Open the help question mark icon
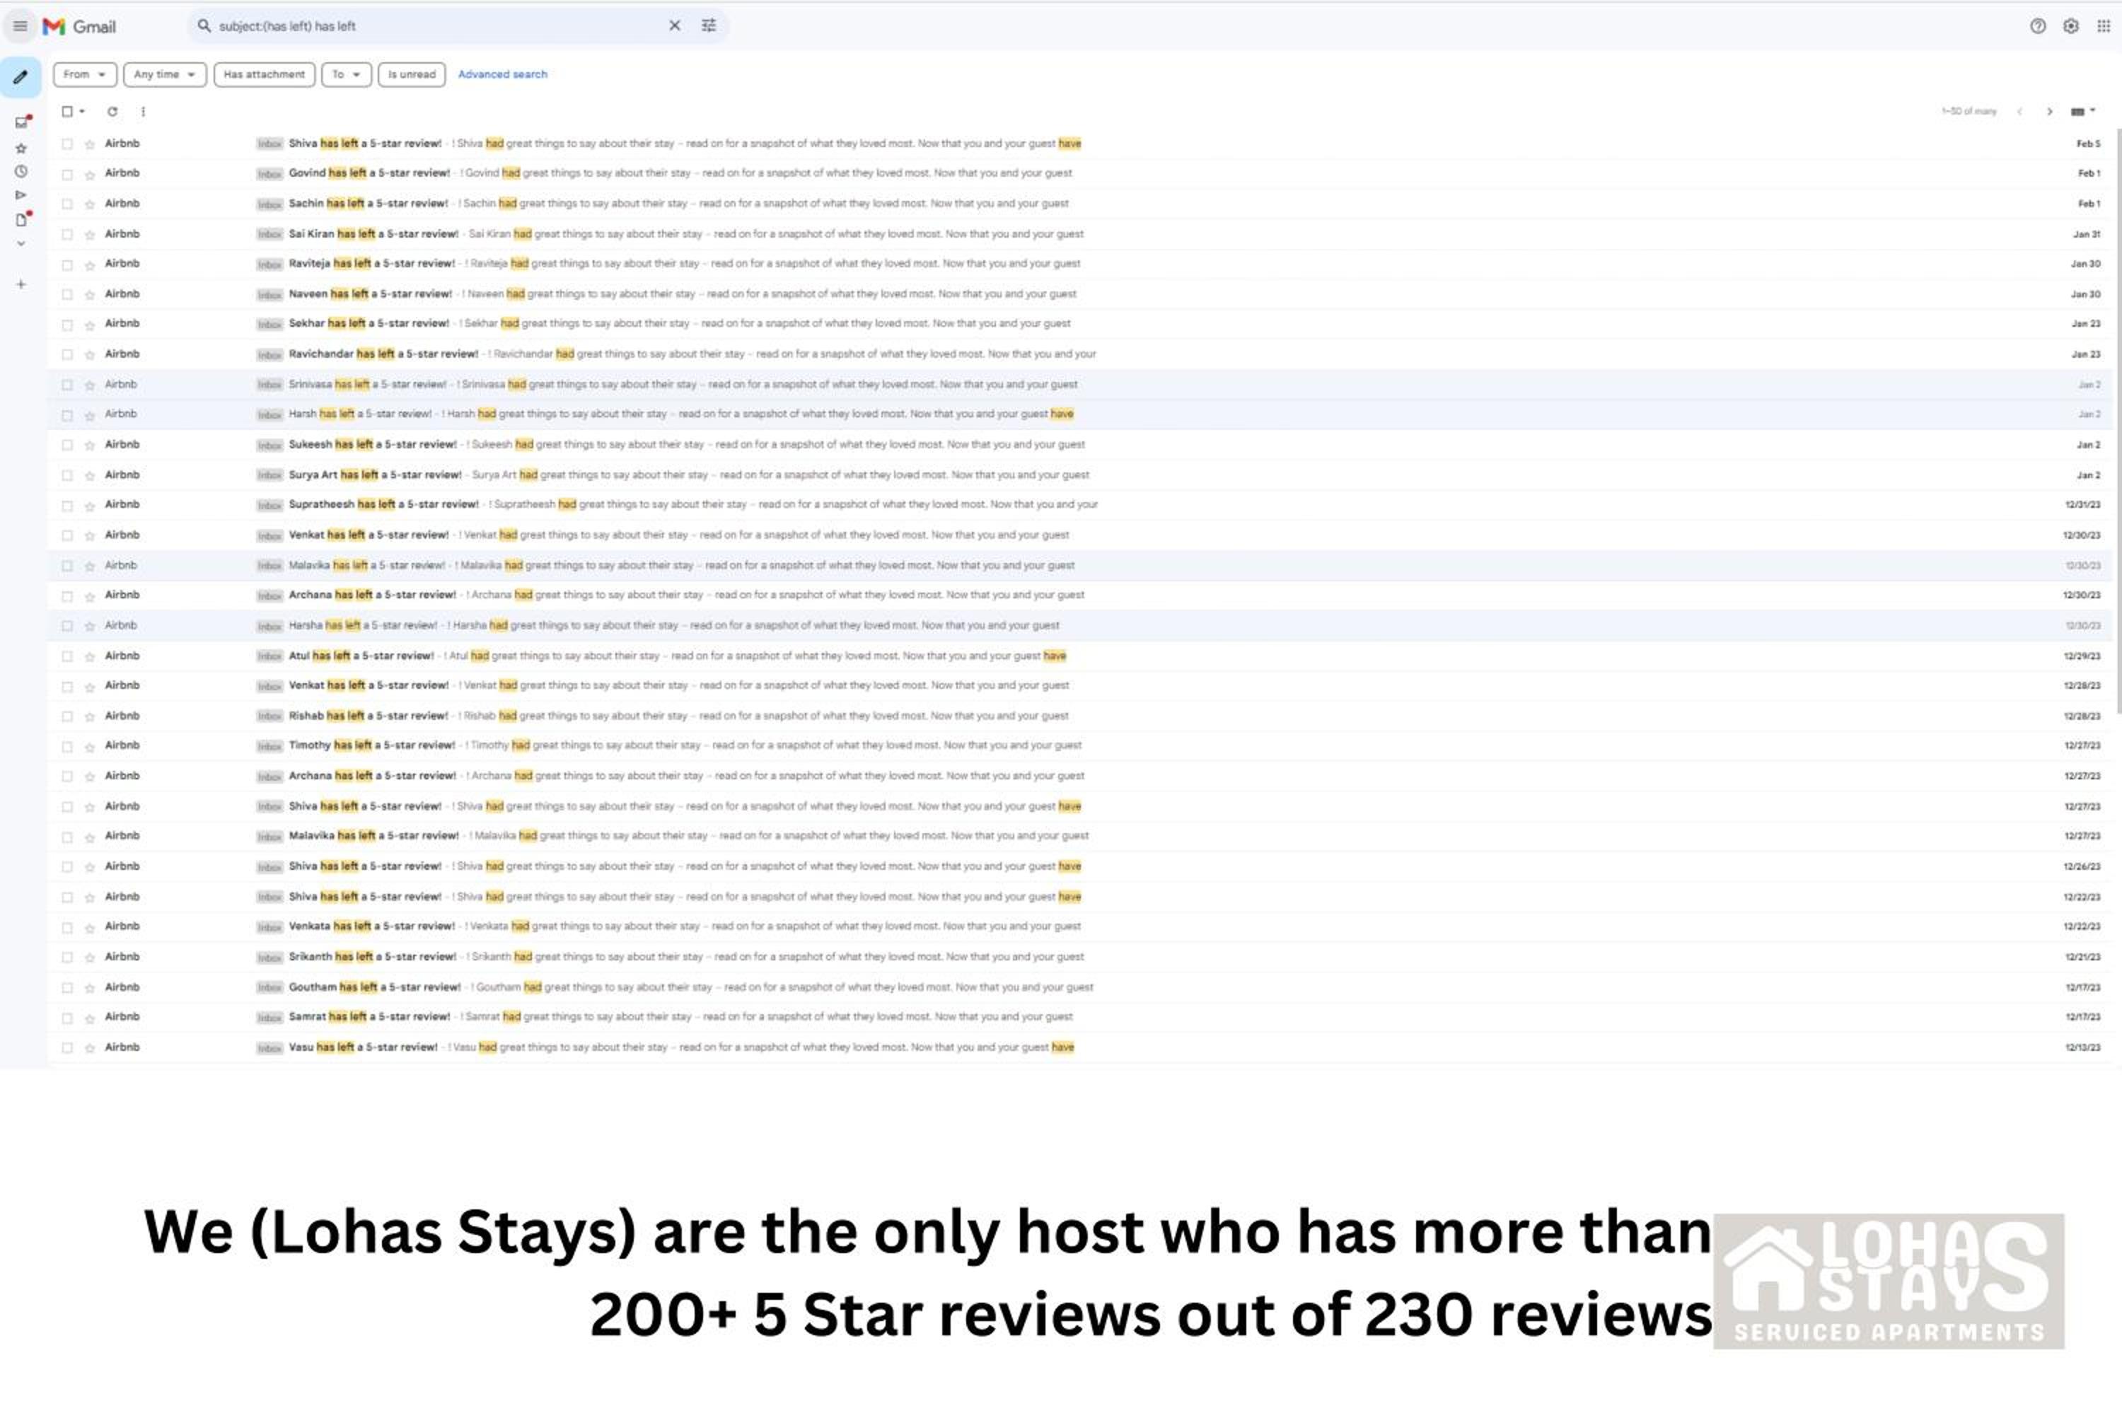This screenshot has height=1413, width=2122. pos(2037,26)
